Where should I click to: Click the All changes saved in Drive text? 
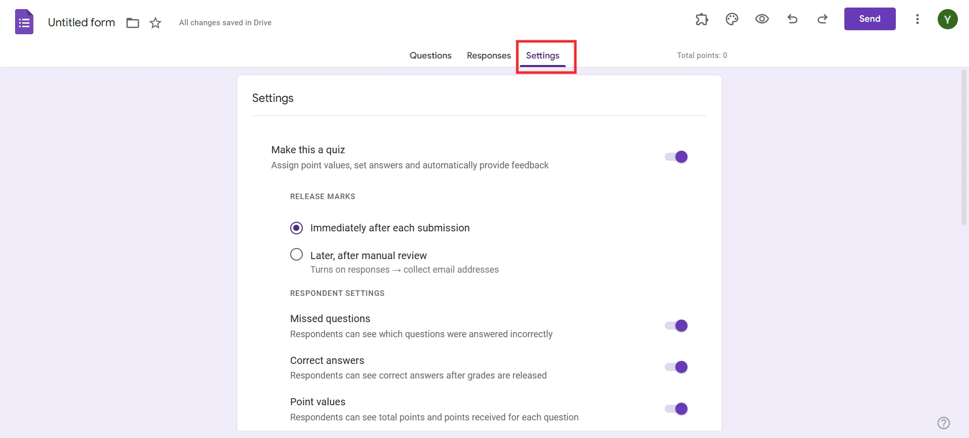[x=225, y=23]
